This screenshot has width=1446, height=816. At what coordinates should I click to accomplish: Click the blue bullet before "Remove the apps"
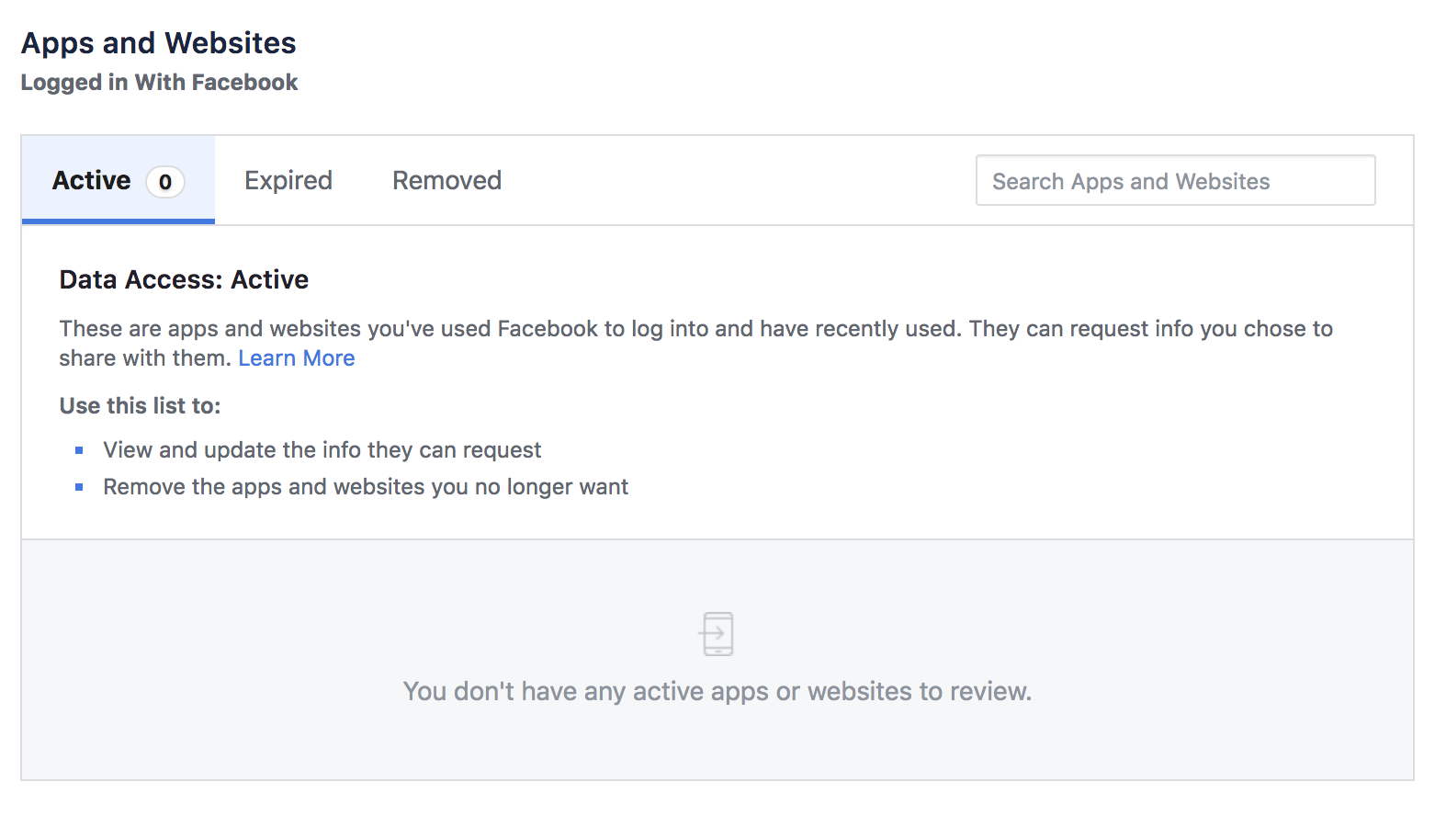click(79, 487)
